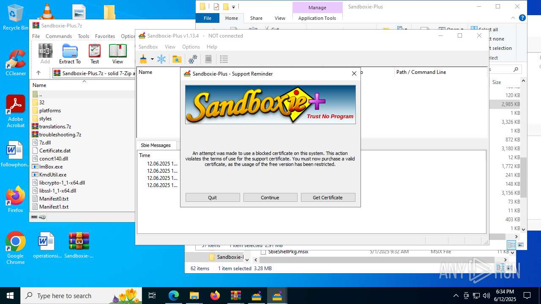Viewport: 541px width, 304px height.
Task: Open the Sandboxie archive desktop icon
Action: pyautogui.click(x=79, y=245)
